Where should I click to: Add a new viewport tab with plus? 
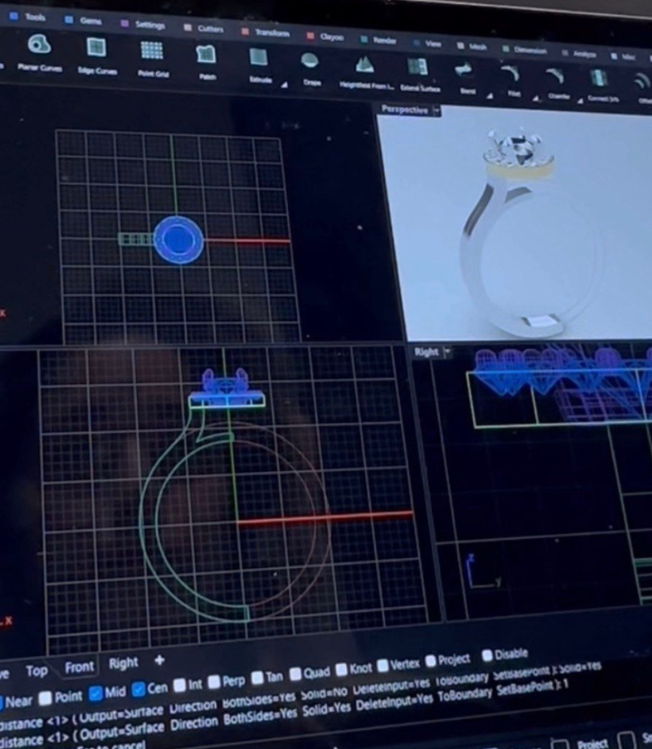click(159, 661)
